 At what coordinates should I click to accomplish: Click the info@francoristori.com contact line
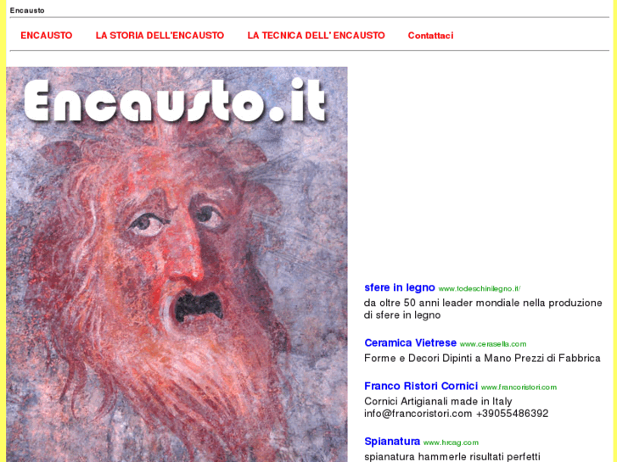tap(456, 414)
